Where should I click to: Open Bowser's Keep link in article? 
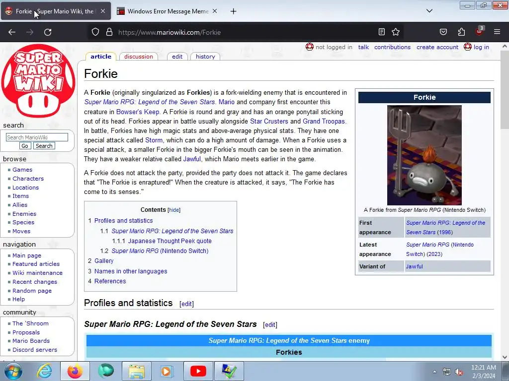coord(138,112)
